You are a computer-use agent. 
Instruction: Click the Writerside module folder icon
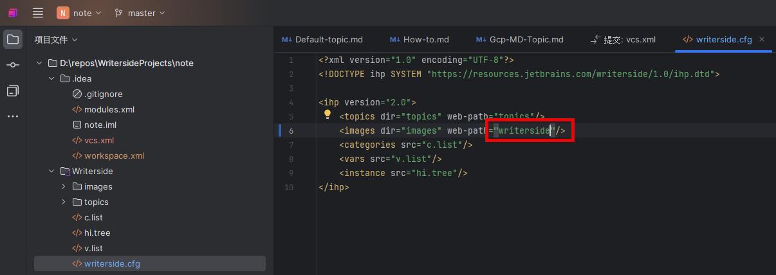[65, 171]
